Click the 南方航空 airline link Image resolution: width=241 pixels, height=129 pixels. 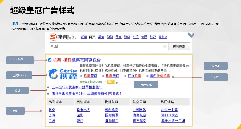(x=140, y=121)
